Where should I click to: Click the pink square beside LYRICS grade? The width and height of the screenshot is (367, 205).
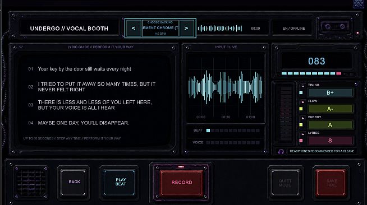pyautogui.click(x=301, y=141)
